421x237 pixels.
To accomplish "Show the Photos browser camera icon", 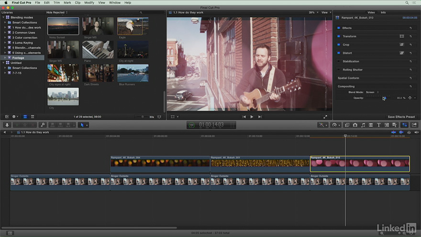I will (355, 125).
